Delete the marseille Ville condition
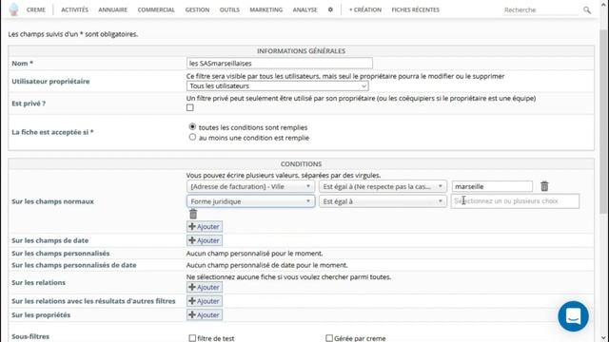Image resolution: width=609 pixels, height=342 pixels. (544, 186)
